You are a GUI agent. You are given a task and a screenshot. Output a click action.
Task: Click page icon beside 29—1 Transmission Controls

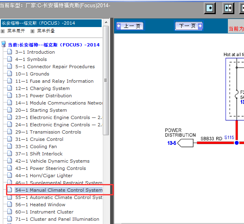[x=10, y=132]
